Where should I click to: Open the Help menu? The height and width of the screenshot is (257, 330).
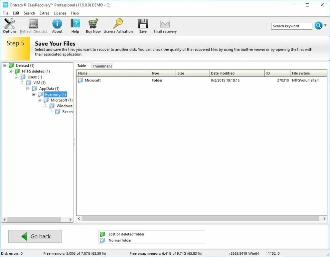pyautogui.click(x=75, y=13)
